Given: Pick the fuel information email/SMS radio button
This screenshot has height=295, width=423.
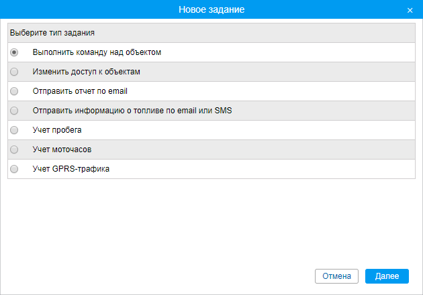Looking at the screenshot, I should pos(14,111).
